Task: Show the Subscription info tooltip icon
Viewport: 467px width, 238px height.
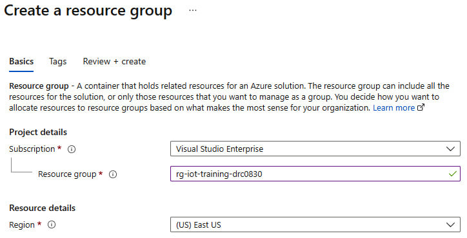Action: pyautogui.click(x=72, y=149)
